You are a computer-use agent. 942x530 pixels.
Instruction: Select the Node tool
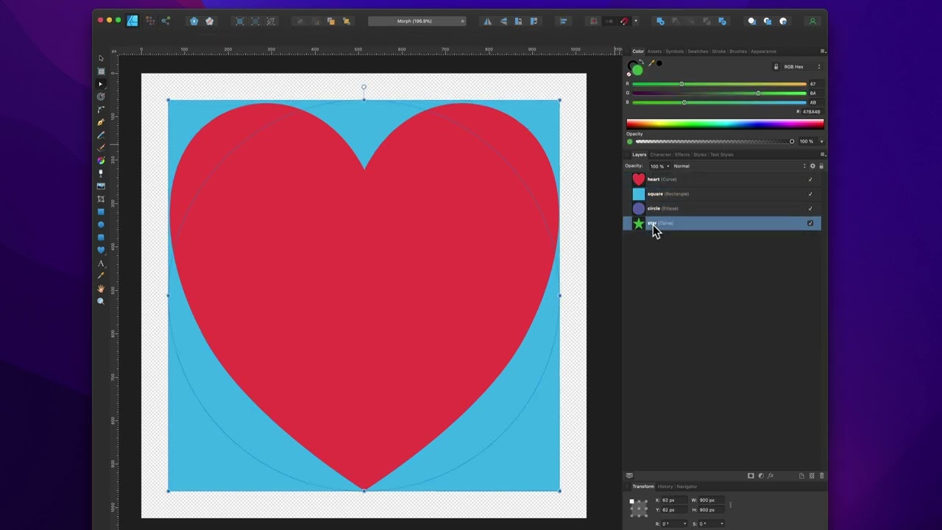click(x=101, y=84)
